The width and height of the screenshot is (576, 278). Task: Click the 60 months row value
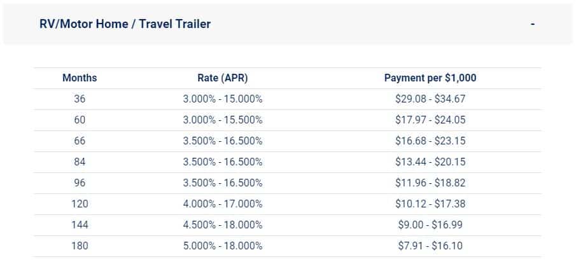click(80, 120)
